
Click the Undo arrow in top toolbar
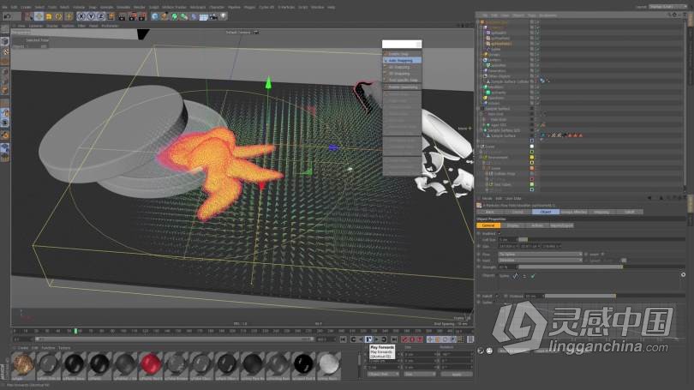click(x=7, y=16)
